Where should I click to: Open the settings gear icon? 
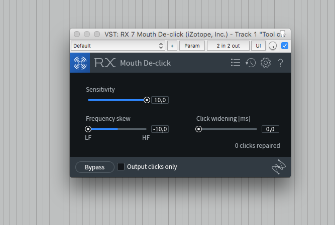pos(266,63)
